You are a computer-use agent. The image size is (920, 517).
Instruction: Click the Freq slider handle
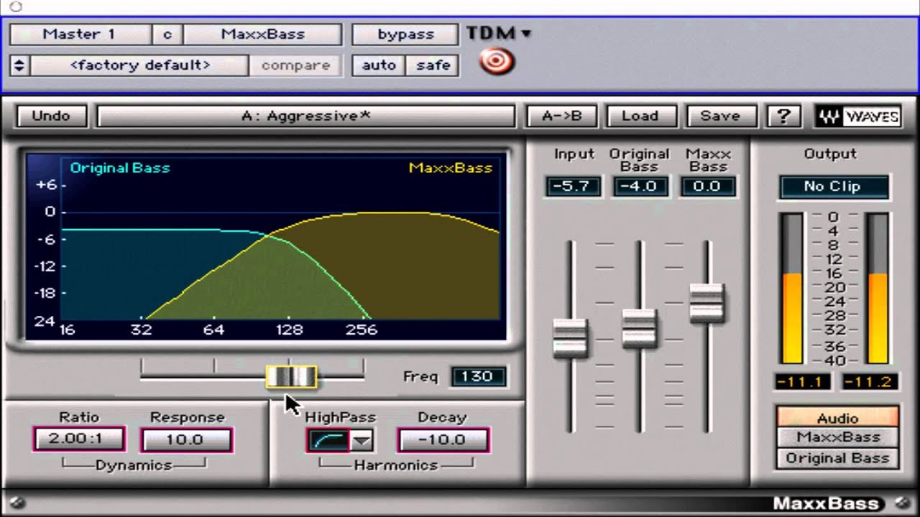(x=291, y=377)
